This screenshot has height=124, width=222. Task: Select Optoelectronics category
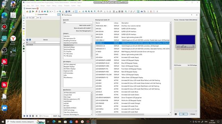coord(77,45)
